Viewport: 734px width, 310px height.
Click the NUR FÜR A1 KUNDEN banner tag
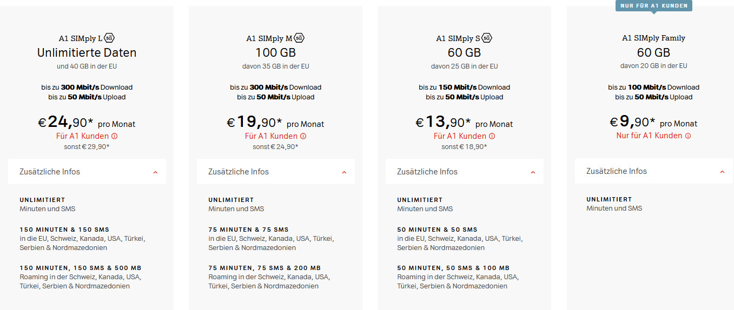[654, 5]
